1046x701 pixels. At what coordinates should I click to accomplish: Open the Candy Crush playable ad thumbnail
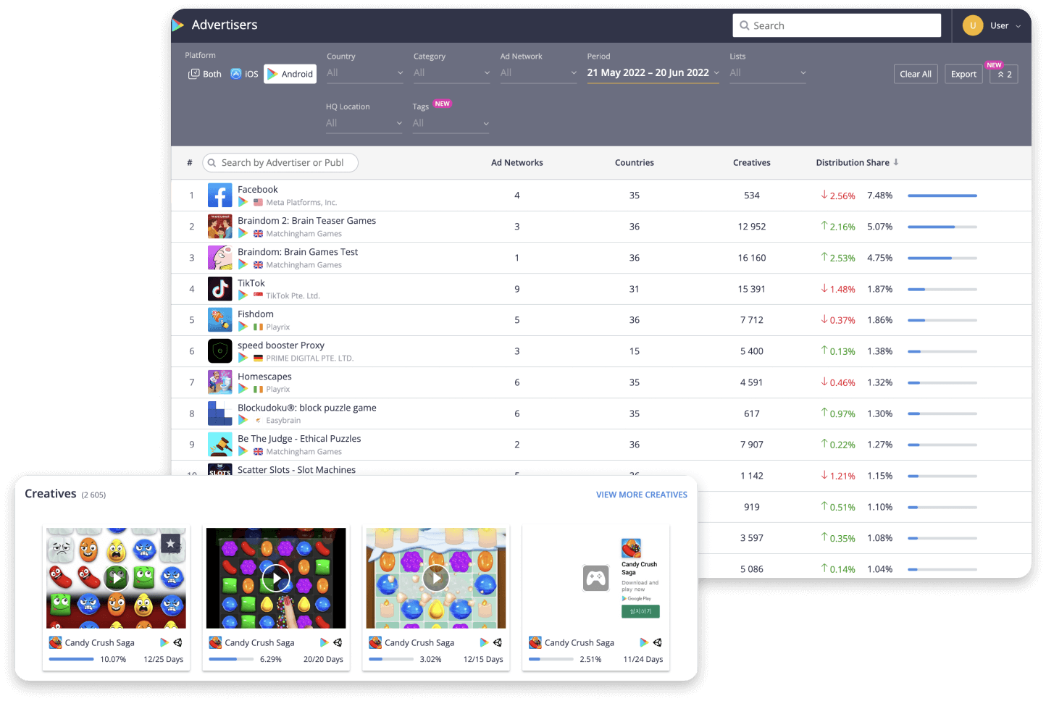[596, 578]
